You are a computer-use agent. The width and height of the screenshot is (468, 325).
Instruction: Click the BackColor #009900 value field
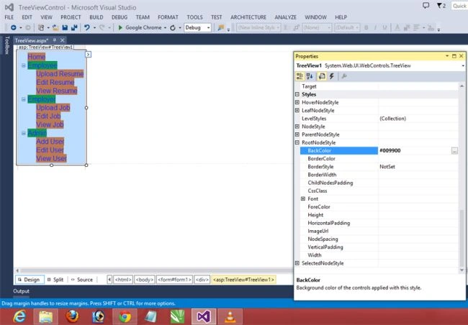[415, 150]
